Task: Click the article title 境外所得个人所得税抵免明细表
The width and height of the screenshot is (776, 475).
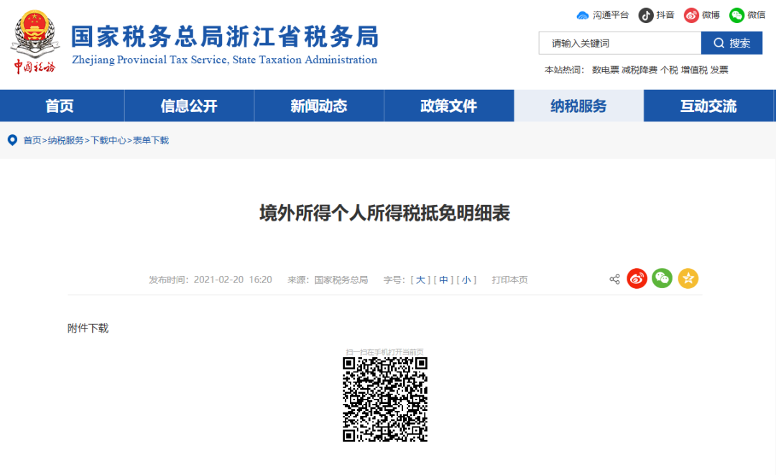Action: [x=385, y=213]
